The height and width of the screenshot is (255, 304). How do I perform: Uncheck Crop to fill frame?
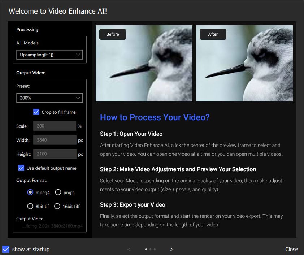click(36, 112)
